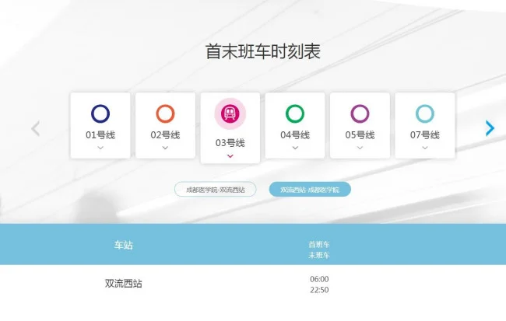The image size is (506, 321).
Task: Open the 02号线 label
Action: pyautogui.click(x=165, y=134)
